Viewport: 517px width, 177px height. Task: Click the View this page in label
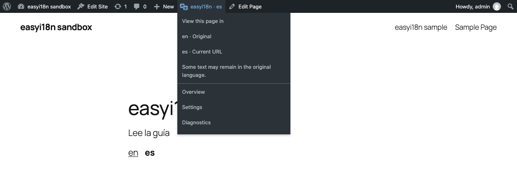coord(203,21)
